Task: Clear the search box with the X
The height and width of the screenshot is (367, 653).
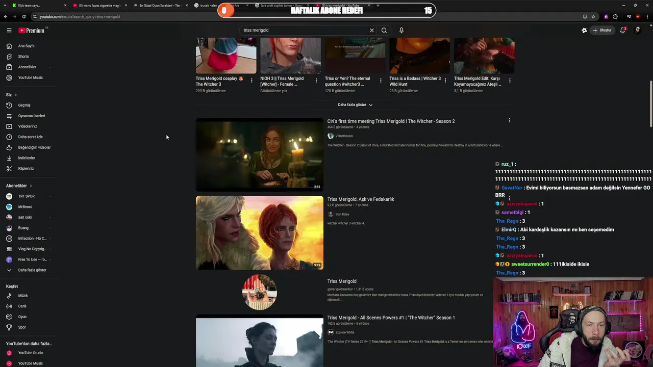Action: point(372,30)
